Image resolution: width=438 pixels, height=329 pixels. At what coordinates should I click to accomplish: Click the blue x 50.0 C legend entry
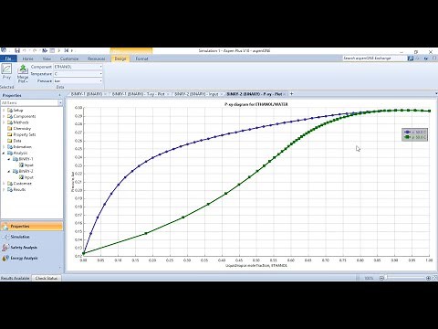pos(414,133)
